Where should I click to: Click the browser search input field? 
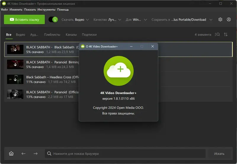[125, 154]
